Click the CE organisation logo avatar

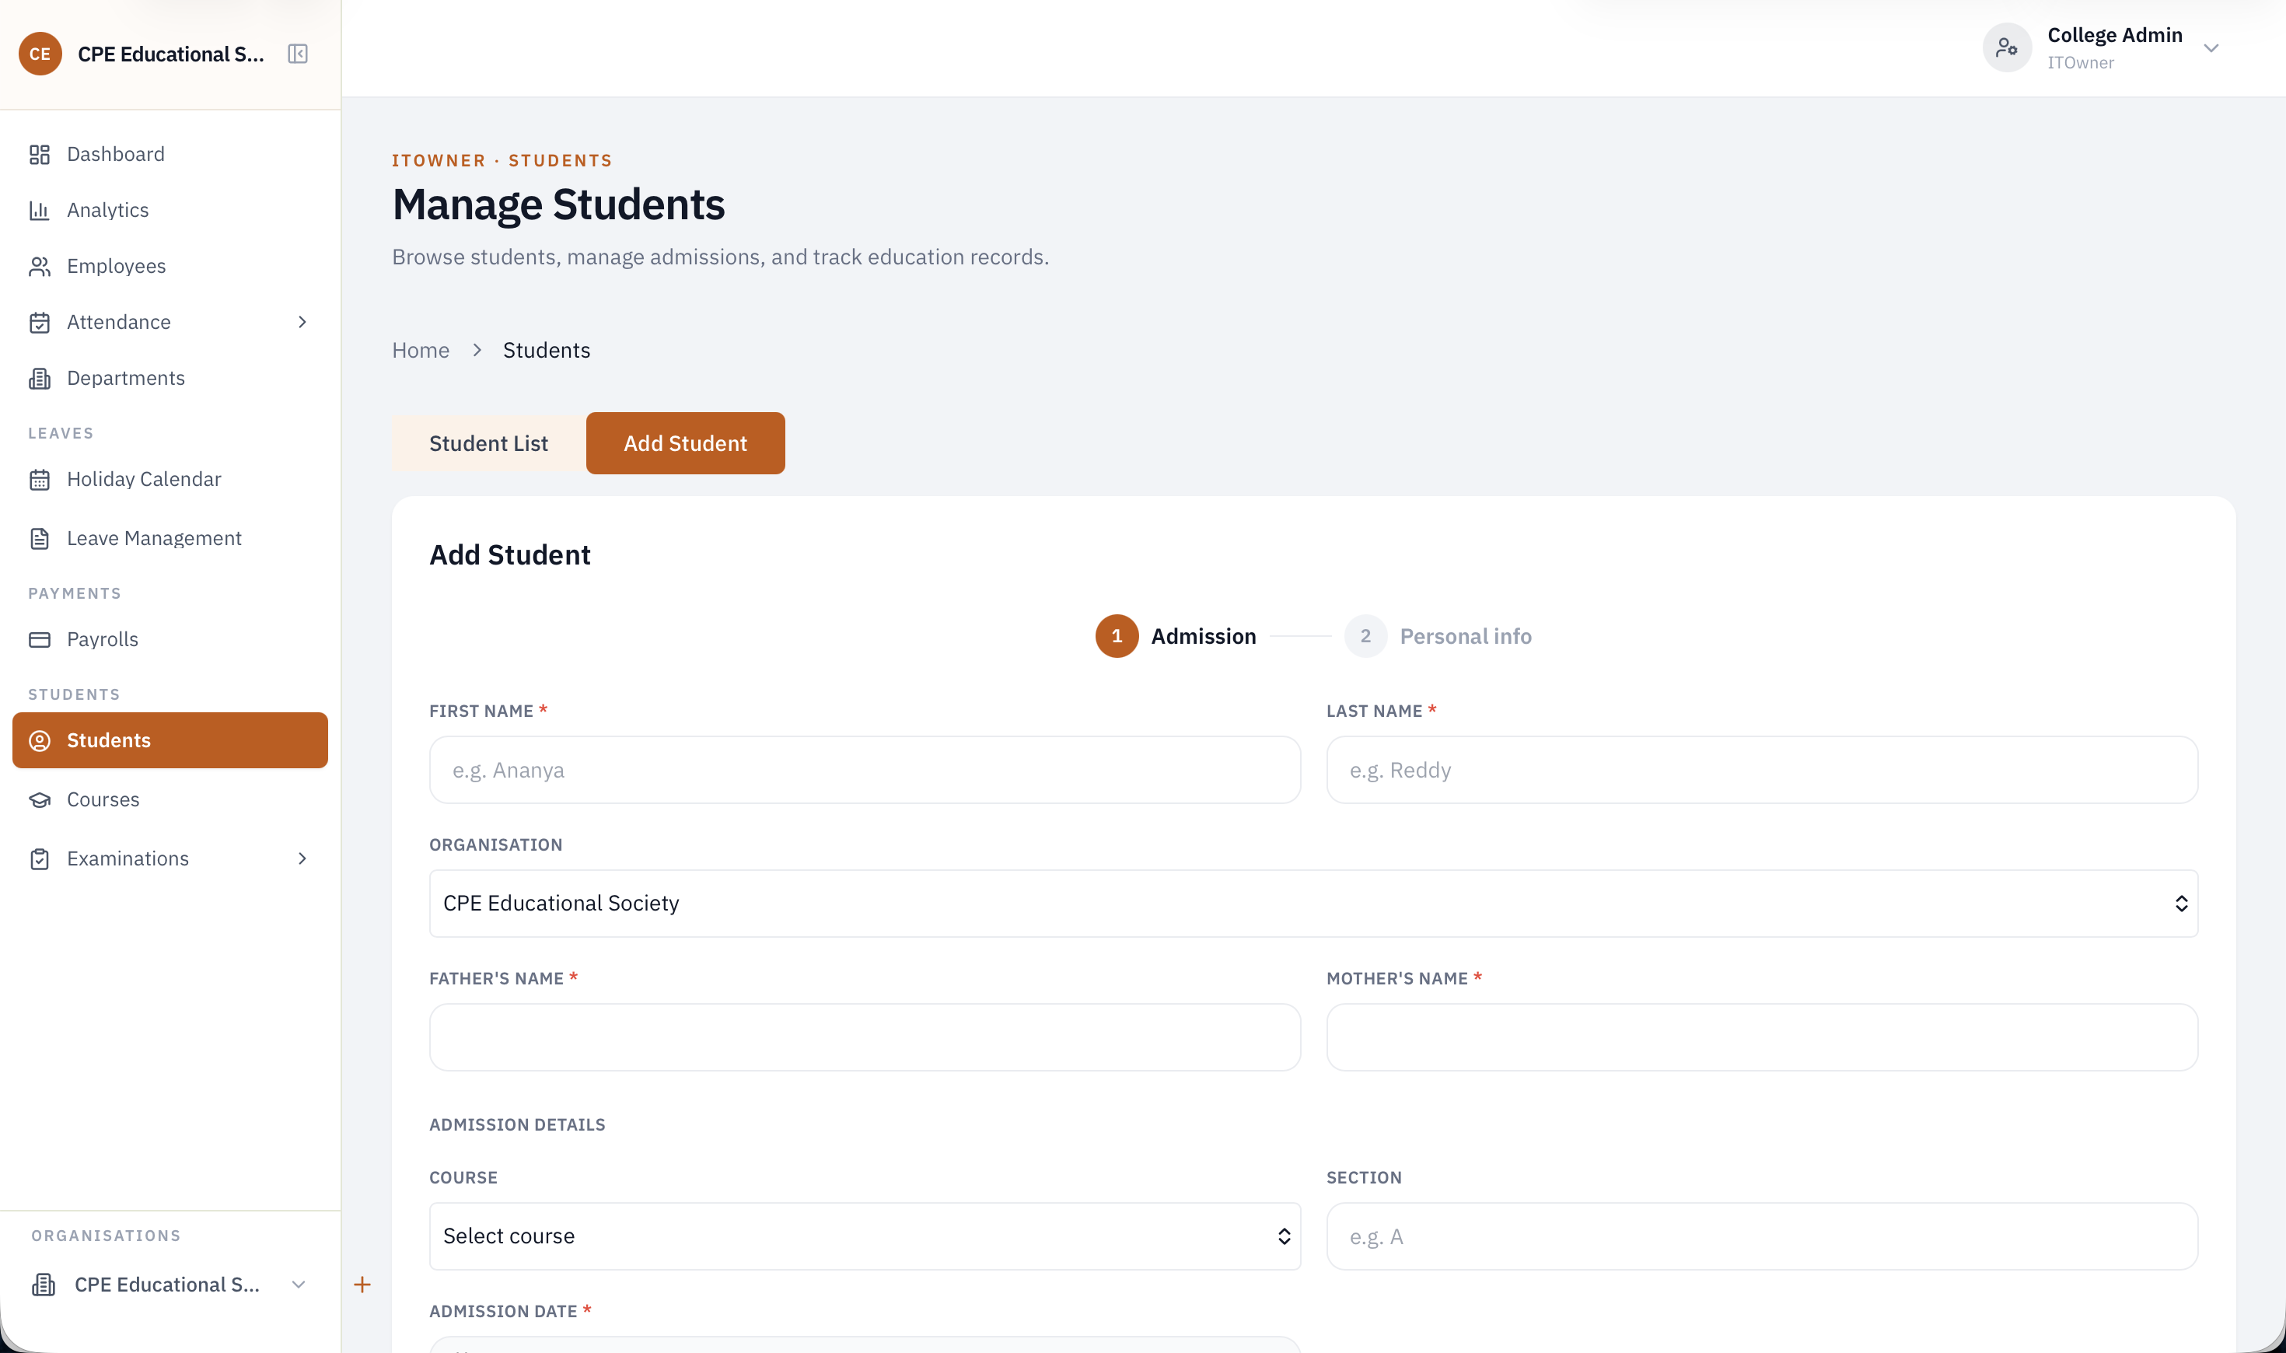(40, 54)
